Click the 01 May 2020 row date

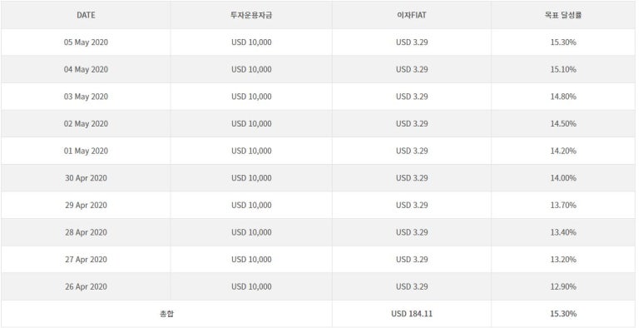(86, 151)
